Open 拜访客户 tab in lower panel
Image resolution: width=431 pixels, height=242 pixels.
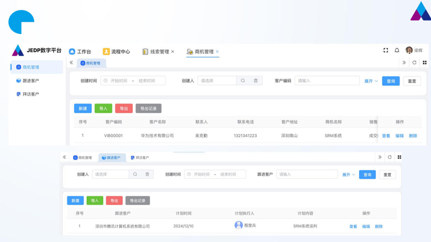pos(140,158)
